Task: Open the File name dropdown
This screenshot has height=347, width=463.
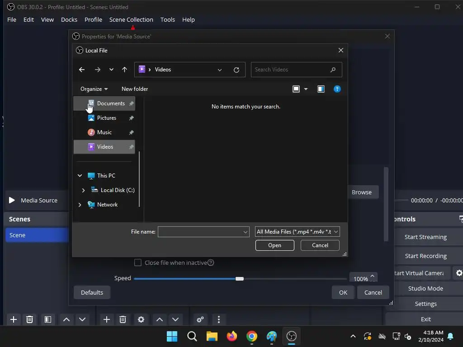Action: coord(246,232)
